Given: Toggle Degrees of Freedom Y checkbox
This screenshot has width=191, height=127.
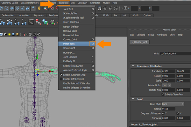Looking at the screenshot, I should coord(178,113).
